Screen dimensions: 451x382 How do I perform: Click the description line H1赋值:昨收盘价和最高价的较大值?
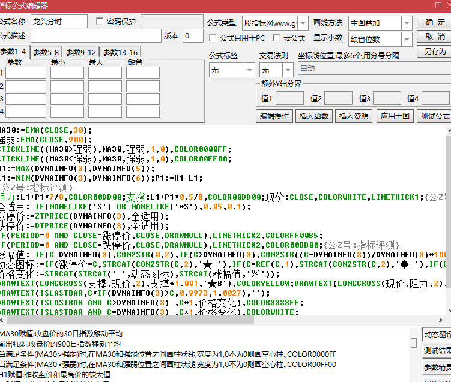point(55,375)
